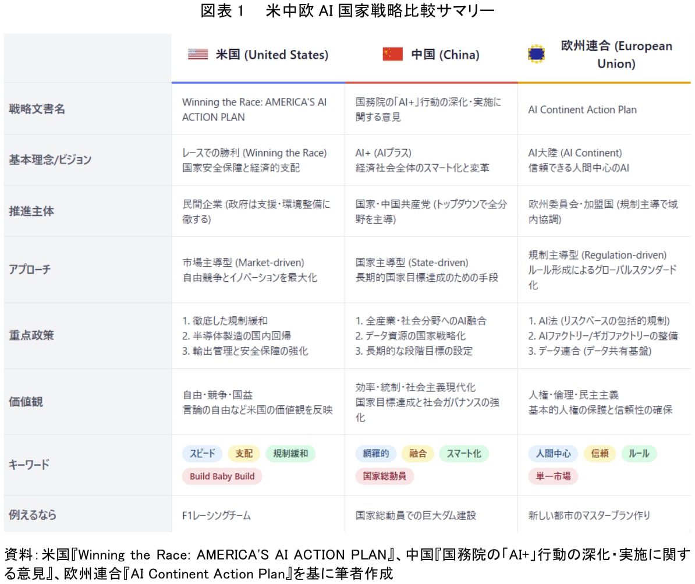The width and height of the screenshot is (695, 584).
Task: Click the Build Baby Build tag
Action: 222,476
